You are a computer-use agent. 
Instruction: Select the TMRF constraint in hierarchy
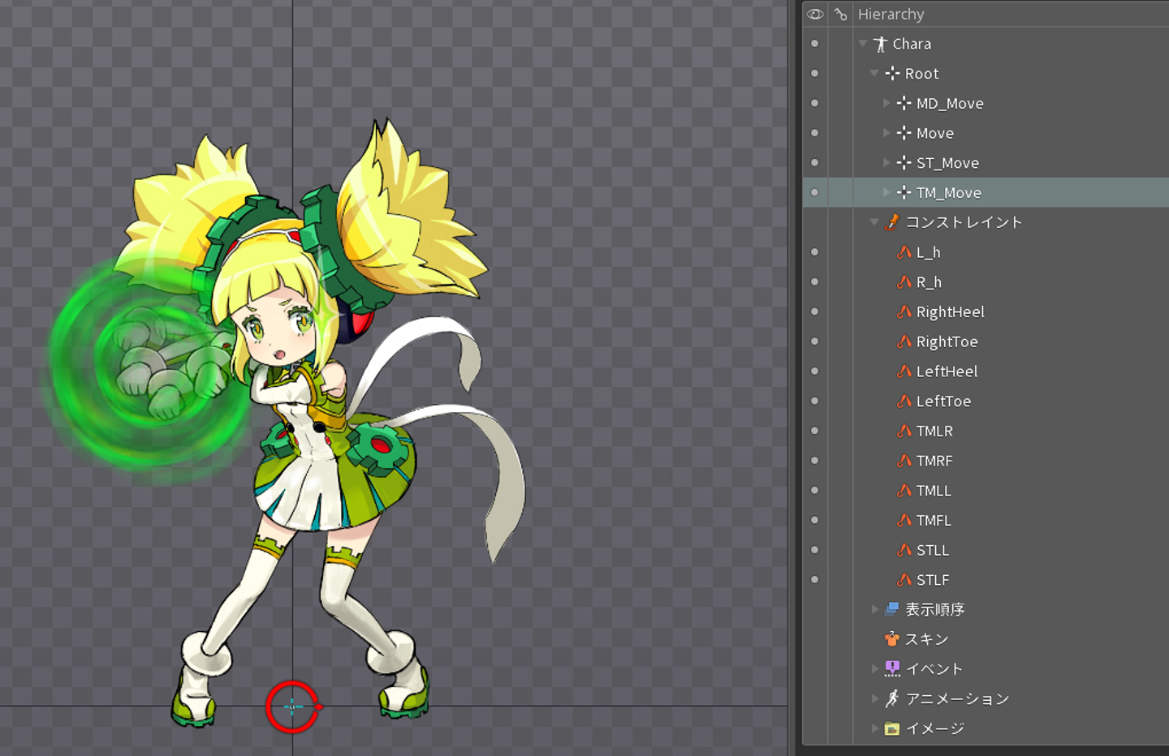point(934,461)
